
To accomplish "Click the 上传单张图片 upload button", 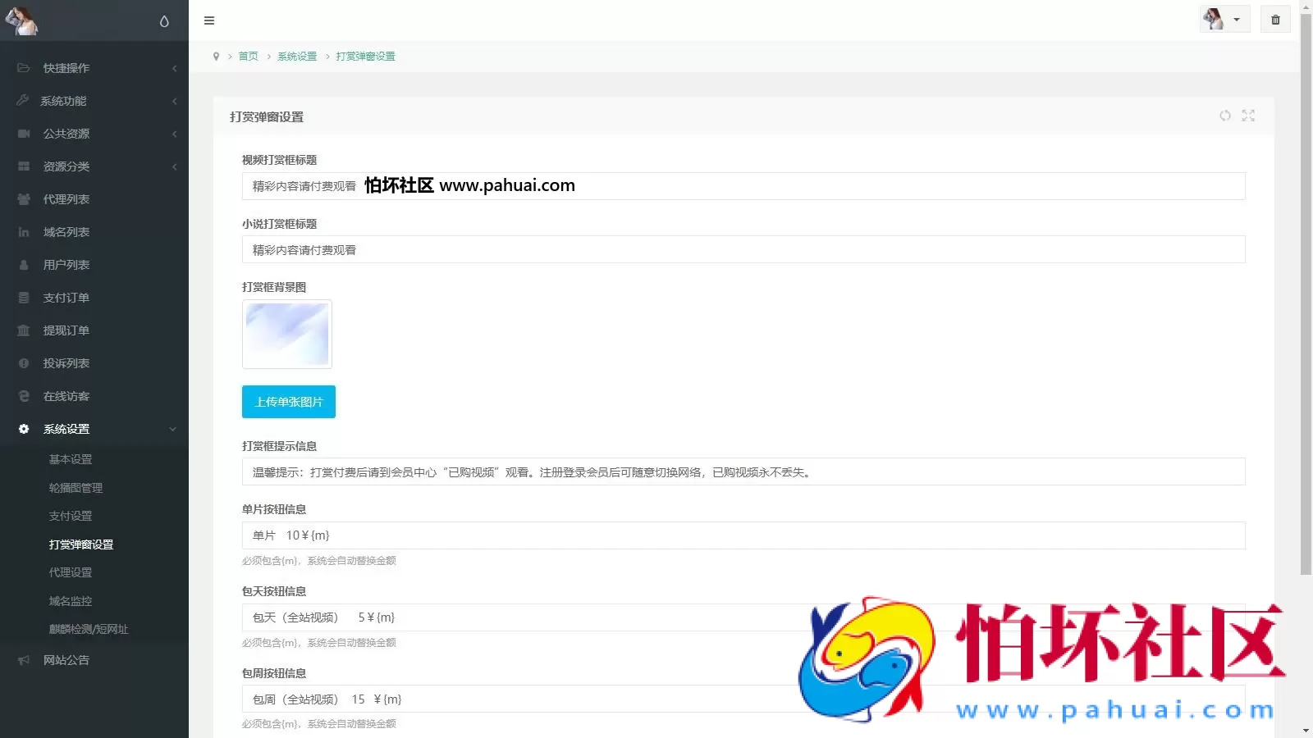I will click(x=288, y=402).
